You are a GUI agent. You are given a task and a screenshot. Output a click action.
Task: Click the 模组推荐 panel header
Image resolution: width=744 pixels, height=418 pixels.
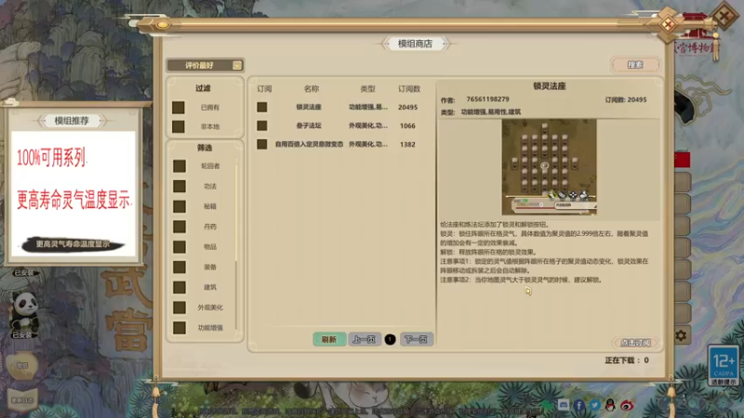(x=72, y=121)
